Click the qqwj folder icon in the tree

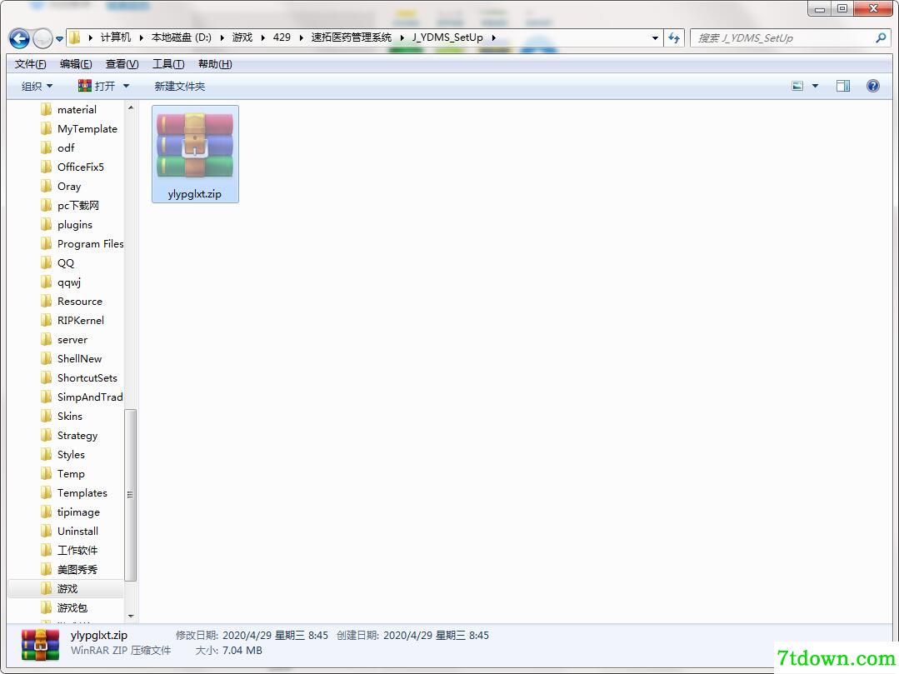click(x=47, y=282)
